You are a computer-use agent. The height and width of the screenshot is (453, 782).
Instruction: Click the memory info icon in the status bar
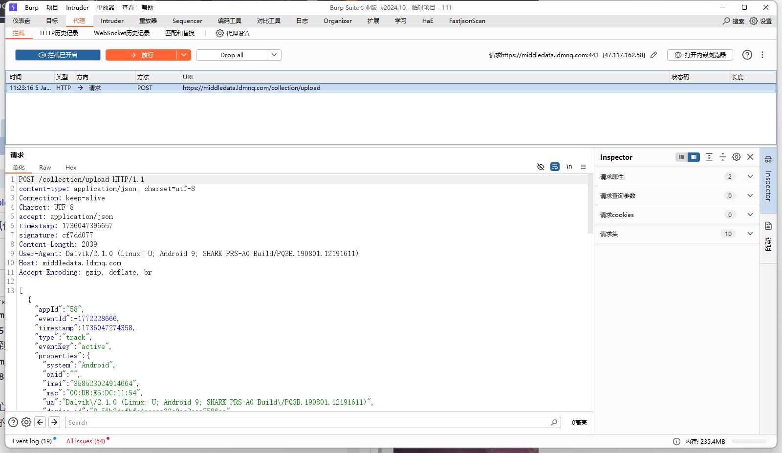click(676, 441)
